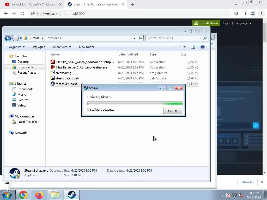Expand the language dropdown on Steam page
Viewport: 267px width, 200px height.
point(243,23)
